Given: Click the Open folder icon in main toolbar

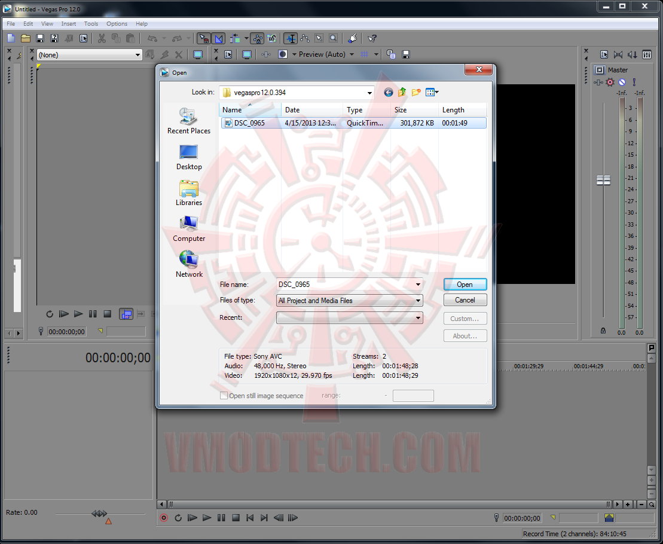Looking at the screenshot, I should (x=26, y=38).
